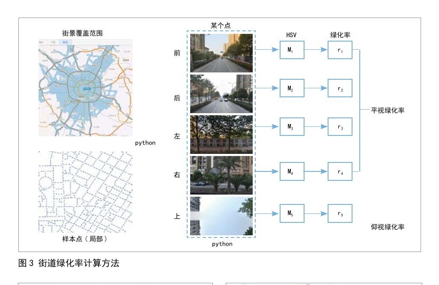Viewport: 439px width, 285px height.
Task: Click the python label below the photos
Action: [x=222, y=244]
